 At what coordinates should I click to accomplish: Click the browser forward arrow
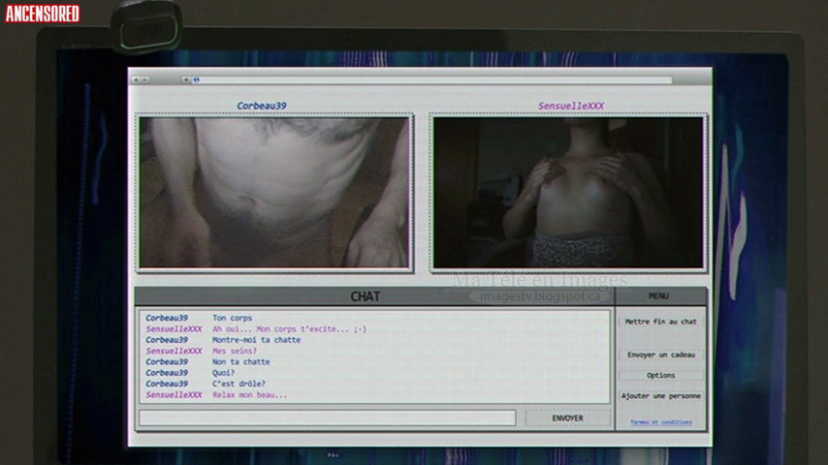143,79
